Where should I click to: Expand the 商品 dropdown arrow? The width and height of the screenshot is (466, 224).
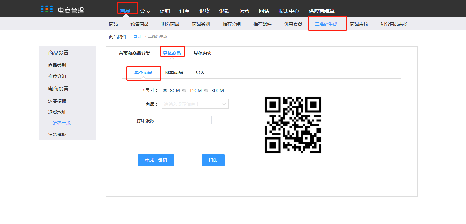click(224, 104)
